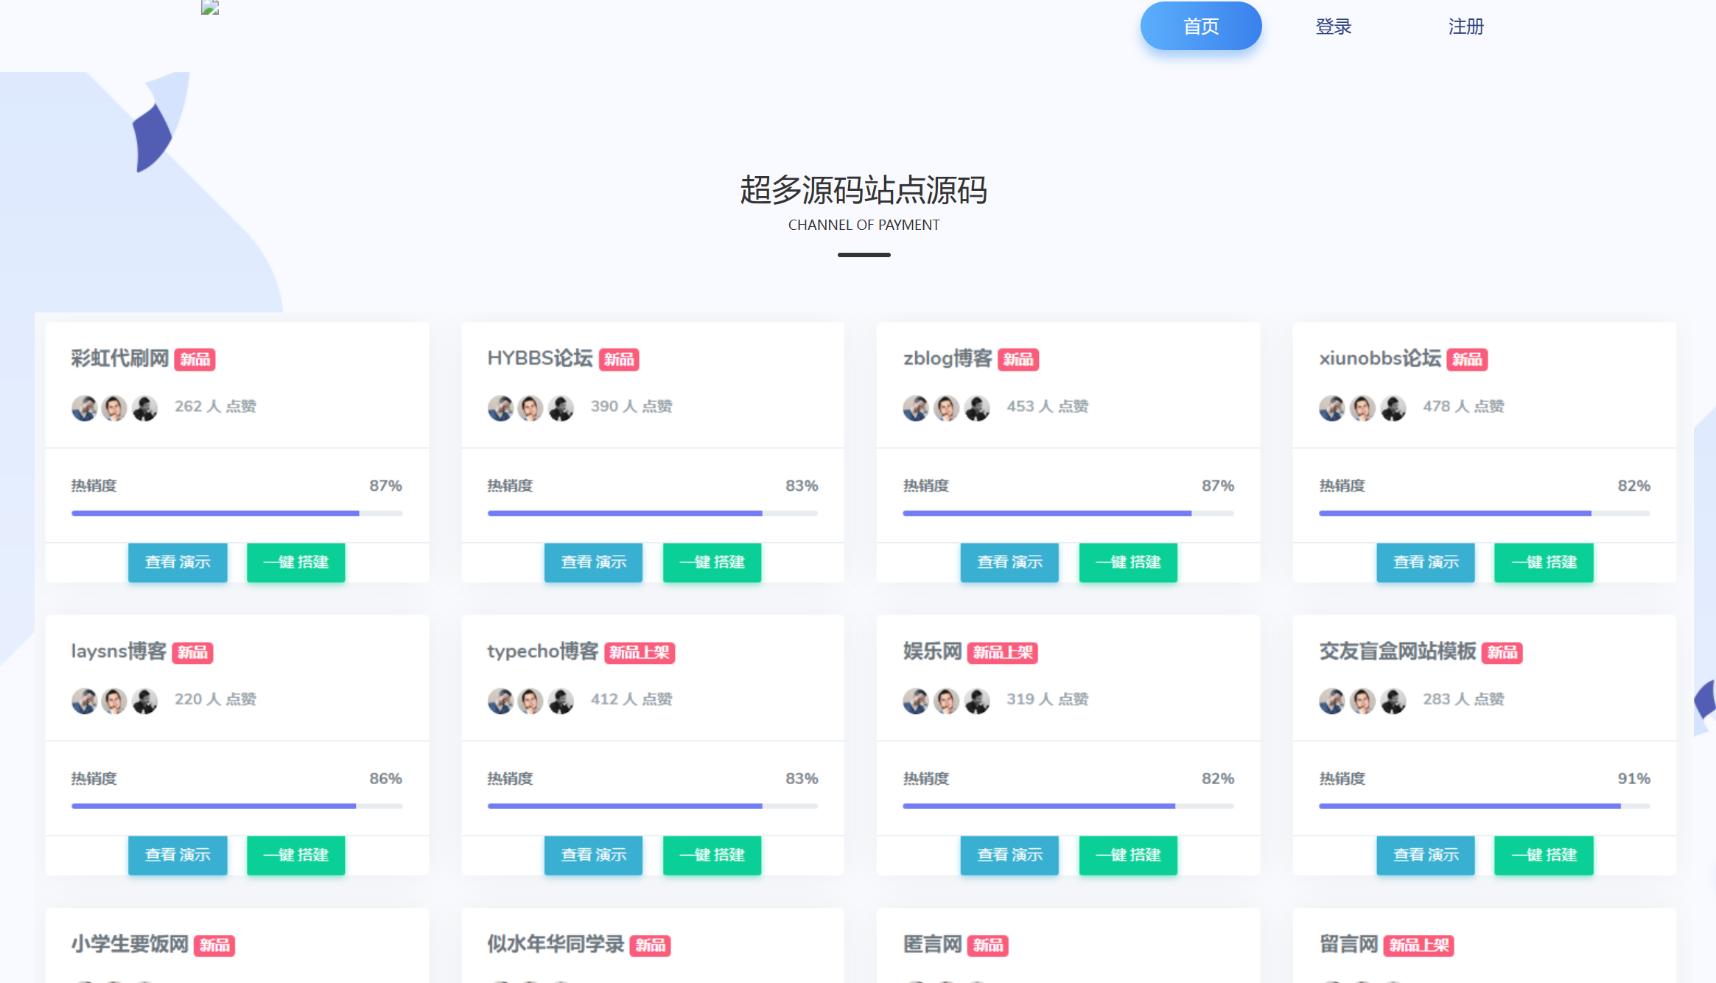Image resolution: width=1716 pixels, height=983 pixels.
Task: Click 娱乐网 82% popularity bar
Action: 1068,806
